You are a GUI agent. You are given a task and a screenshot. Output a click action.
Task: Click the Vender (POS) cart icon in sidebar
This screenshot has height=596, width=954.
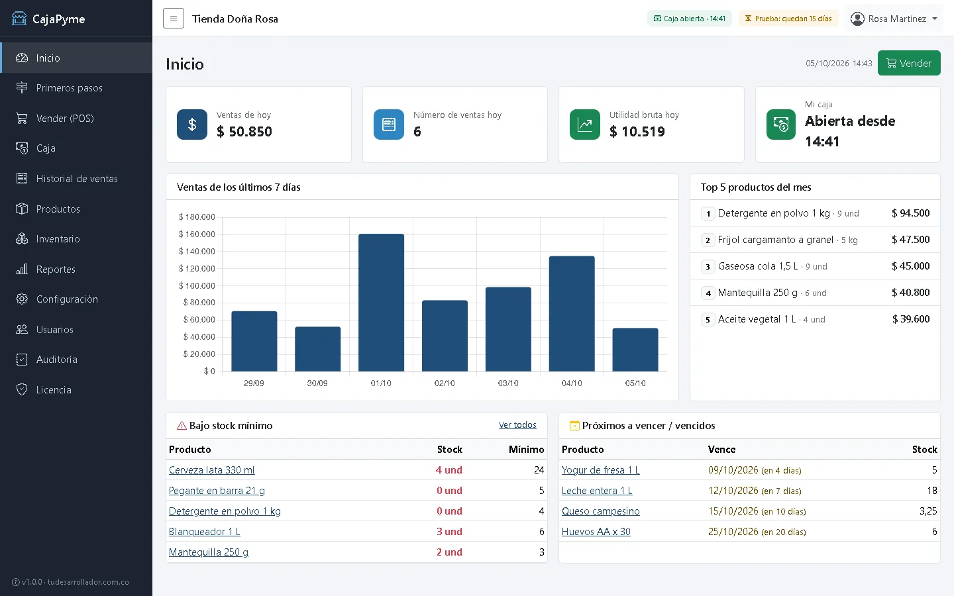[22, 118]
